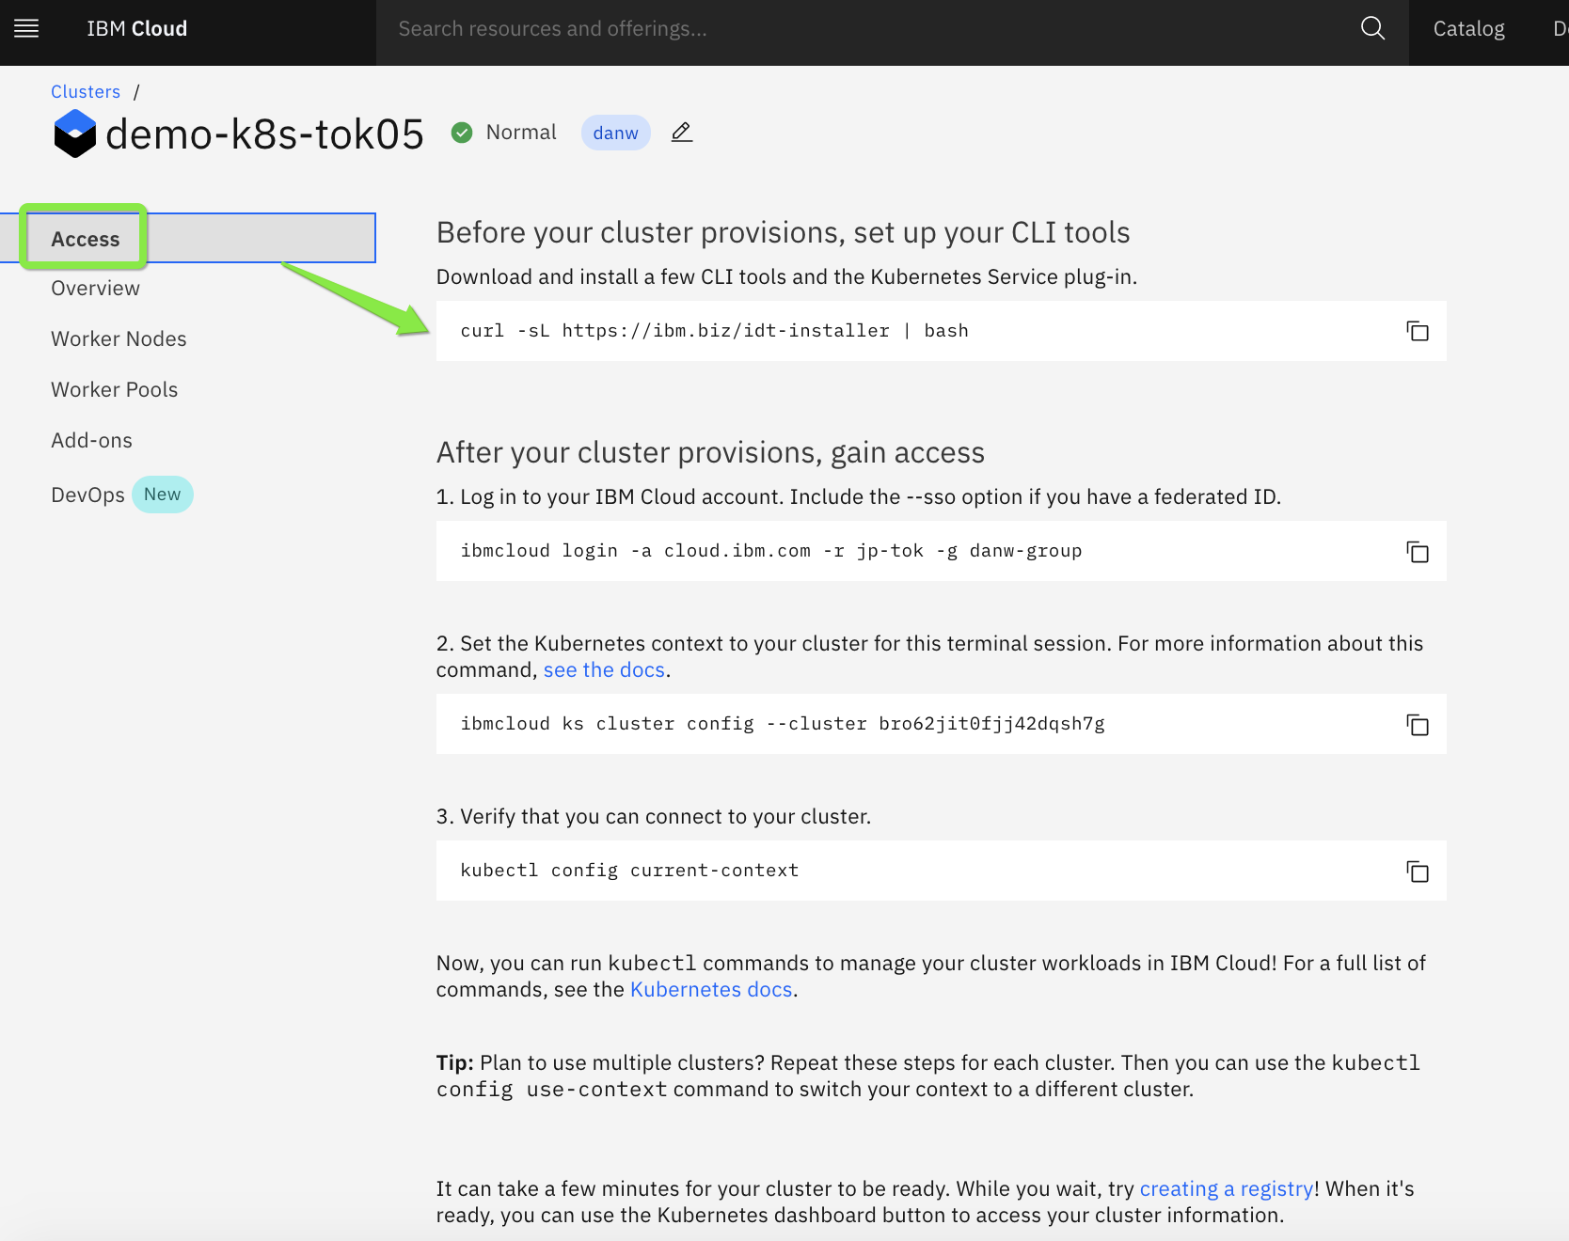Image resolution: width=1569 pixels, height=1241 pixels.
Task: Click the New badge beside DevOps
Action: tap(162, 495)
